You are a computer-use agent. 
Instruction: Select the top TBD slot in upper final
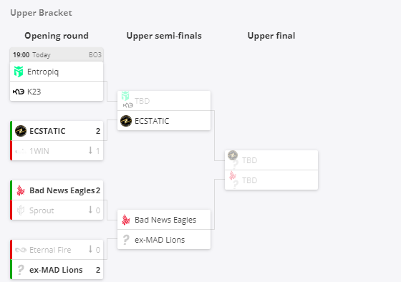coord(271,160)
